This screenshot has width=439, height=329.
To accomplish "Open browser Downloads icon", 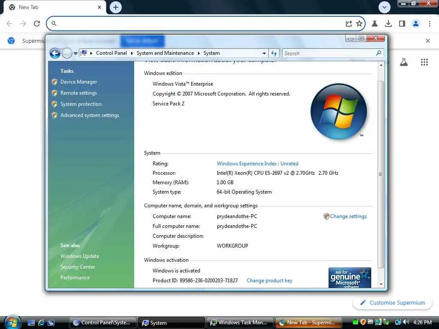I will [388, 24].
